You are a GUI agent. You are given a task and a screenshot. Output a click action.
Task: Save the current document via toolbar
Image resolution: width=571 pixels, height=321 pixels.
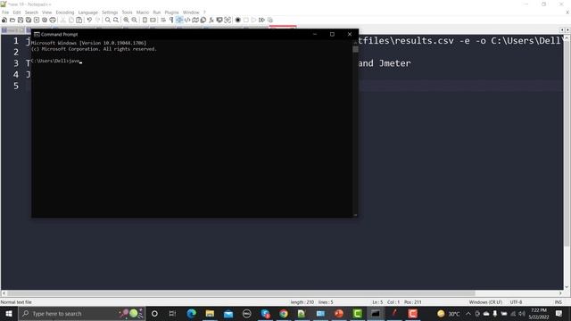(21, 20)
